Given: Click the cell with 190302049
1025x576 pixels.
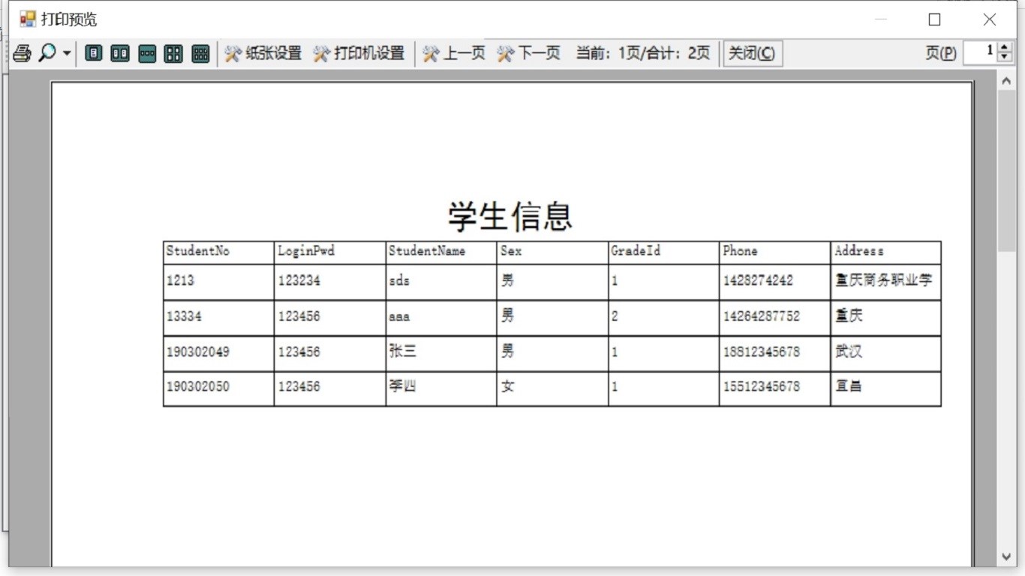Looking at the screenshot, I should 218,352.
